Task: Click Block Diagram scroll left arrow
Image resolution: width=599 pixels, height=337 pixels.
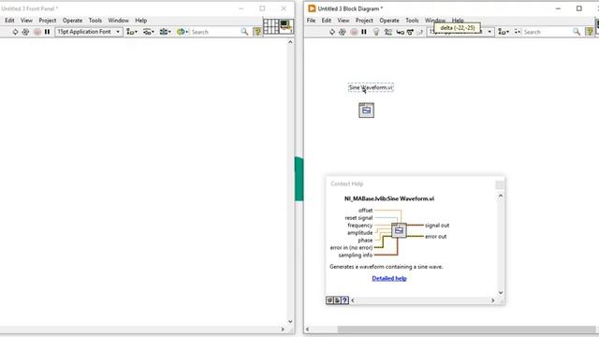Action: tap(308, 330)
